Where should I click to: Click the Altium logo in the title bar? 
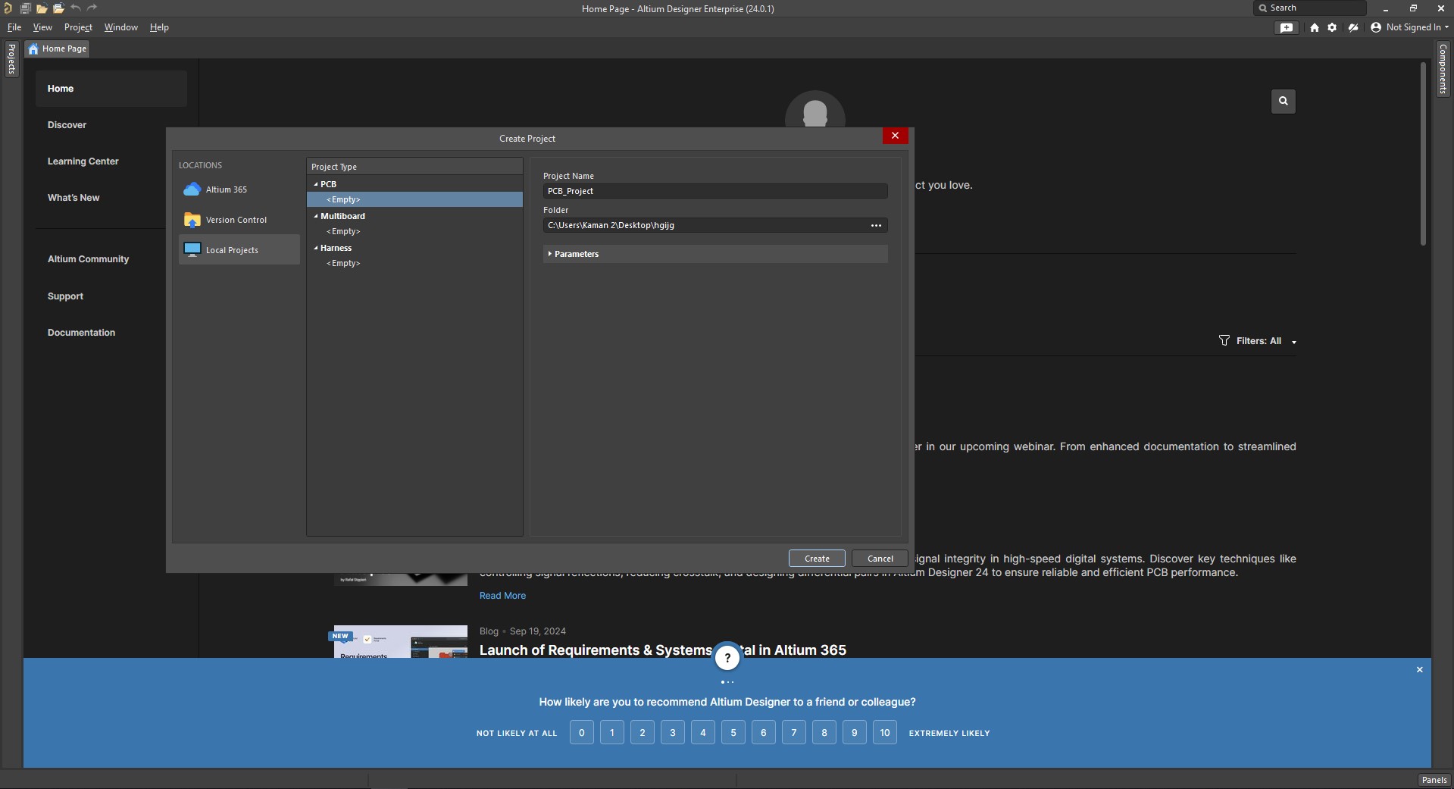8,8
